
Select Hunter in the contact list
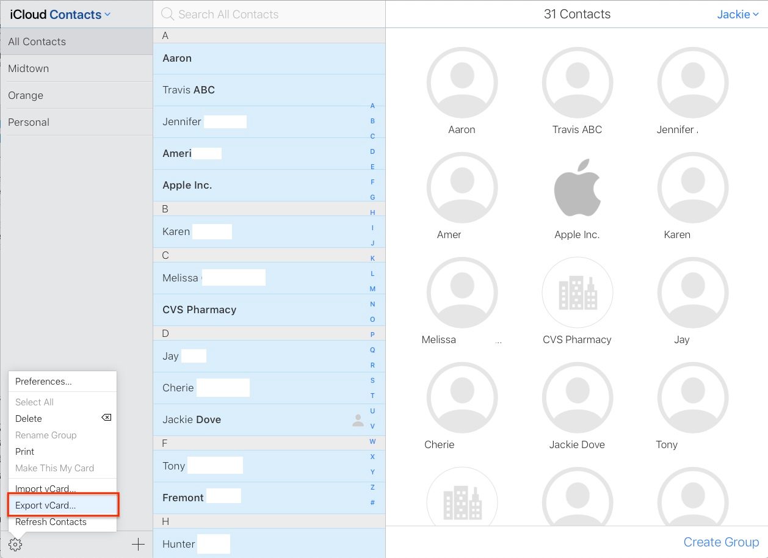[269, 543]
